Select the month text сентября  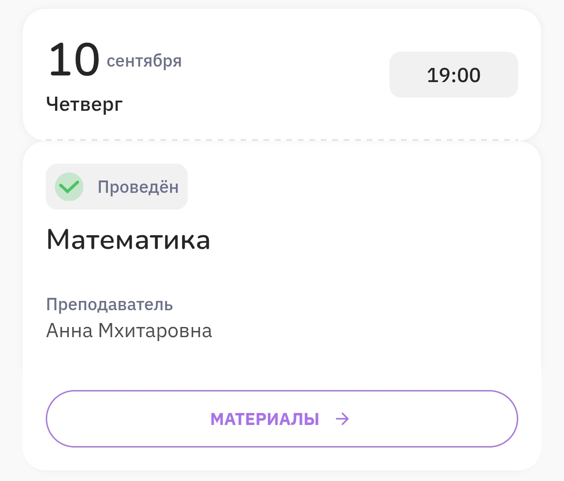[x=144, y=61]
